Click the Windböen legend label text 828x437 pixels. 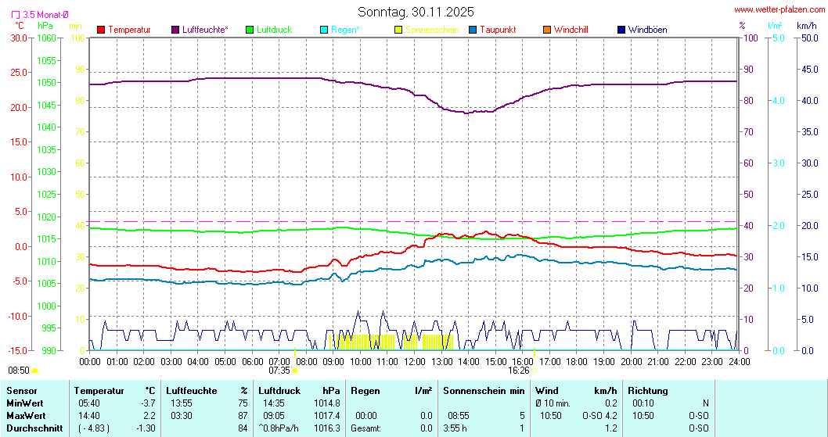(647, 30)
